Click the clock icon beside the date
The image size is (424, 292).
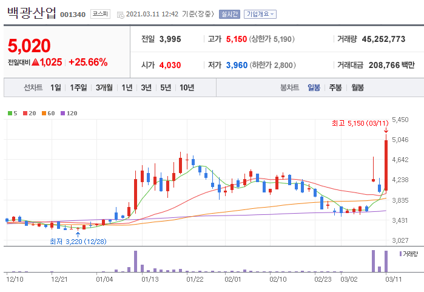(120, 15)
